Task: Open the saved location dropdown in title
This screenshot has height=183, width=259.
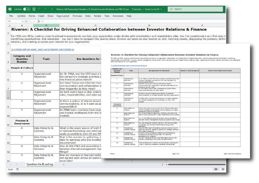Action: 161,9
